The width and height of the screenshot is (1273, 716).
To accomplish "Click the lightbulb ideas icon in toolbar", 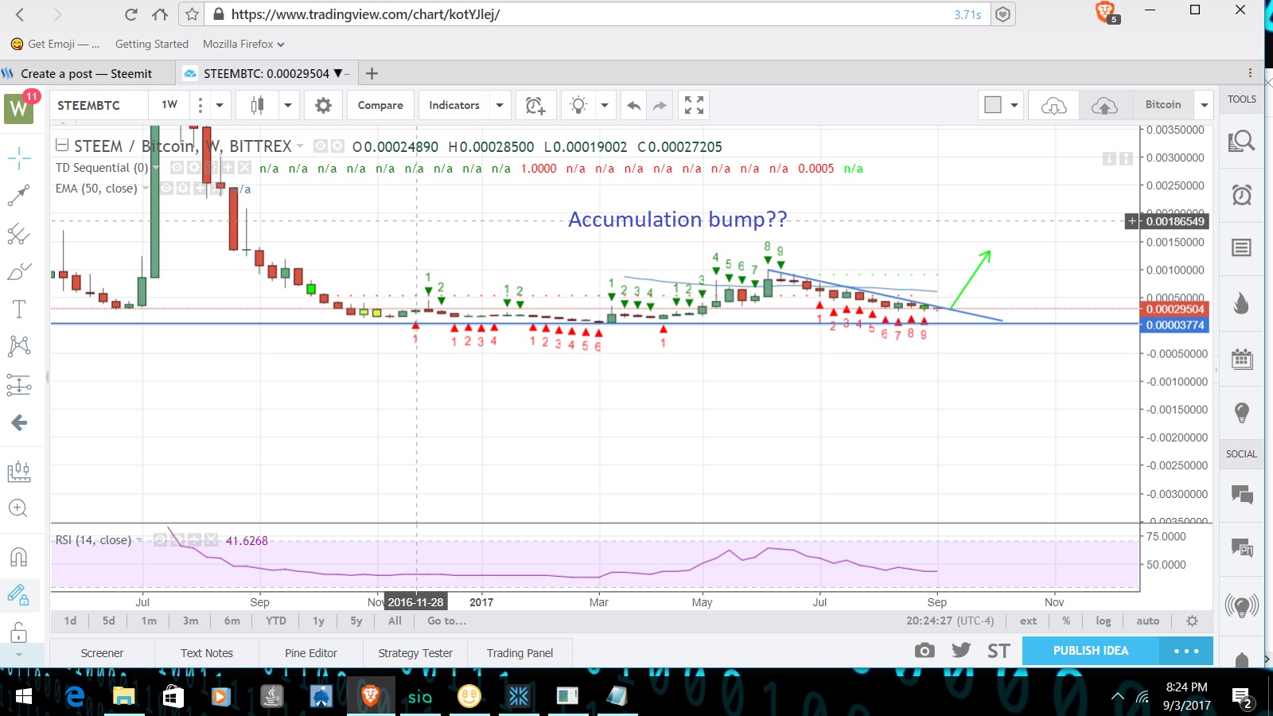I will coord(579,105).
